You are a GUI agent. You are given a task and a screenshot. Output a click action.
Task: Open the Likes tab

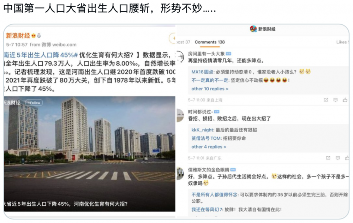click(342, 42)
